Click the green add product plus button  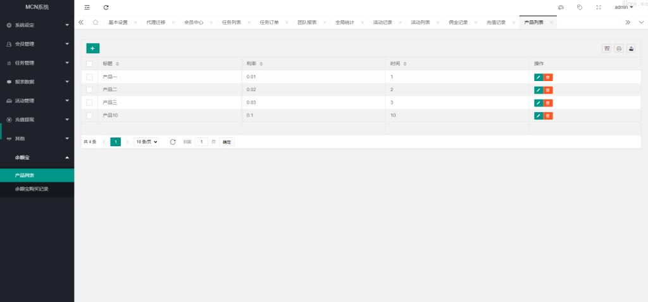pyautogui.click(x=92, y=48)
